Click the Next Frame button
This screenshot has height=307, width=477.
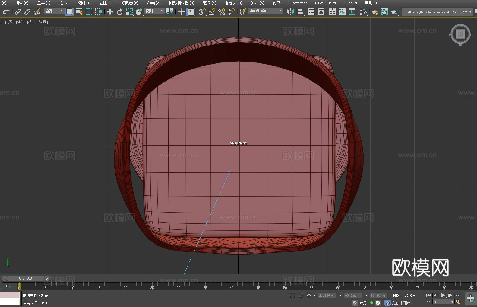click(x=450, y=295)
